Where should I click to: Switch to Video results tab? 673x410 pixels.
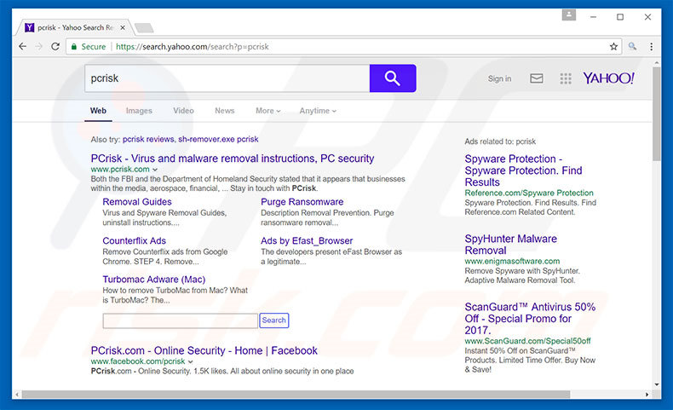point(184,111)
